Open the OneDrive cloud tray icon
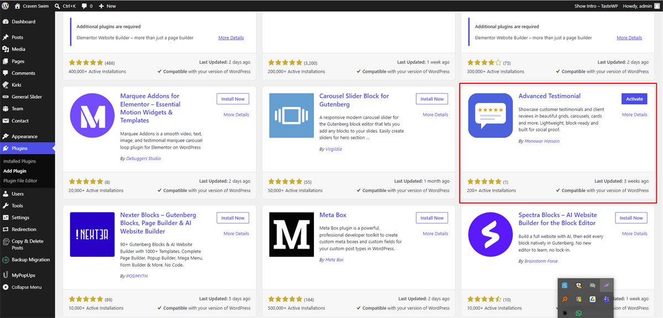 click(592, 285)
